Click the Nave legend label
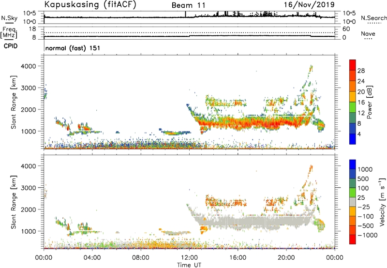The height and width of the screenshot is (268, 387). [368, 33]
